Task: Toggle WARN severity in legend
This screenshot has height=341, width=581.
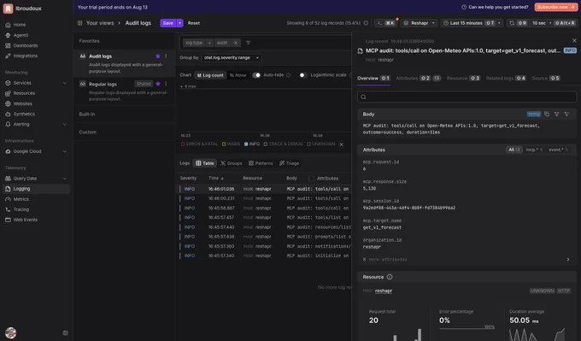Action: [x=231, y=144]
